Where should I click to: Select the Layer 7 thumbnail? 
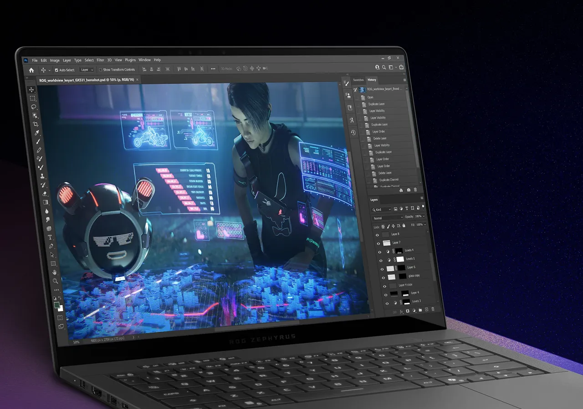(387, 243)
